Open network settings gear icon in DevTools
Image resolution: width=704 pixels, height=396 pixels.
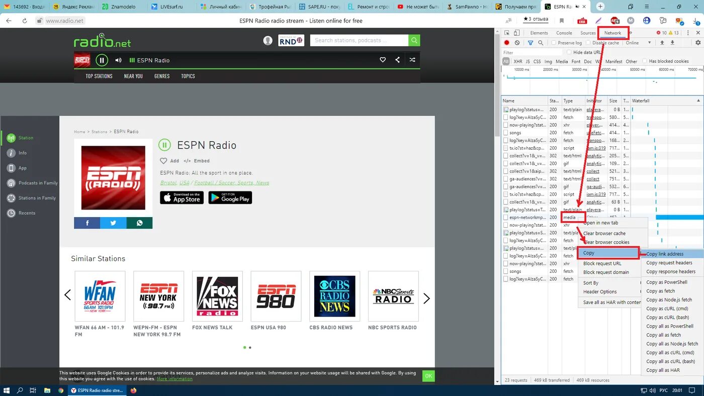697,43
